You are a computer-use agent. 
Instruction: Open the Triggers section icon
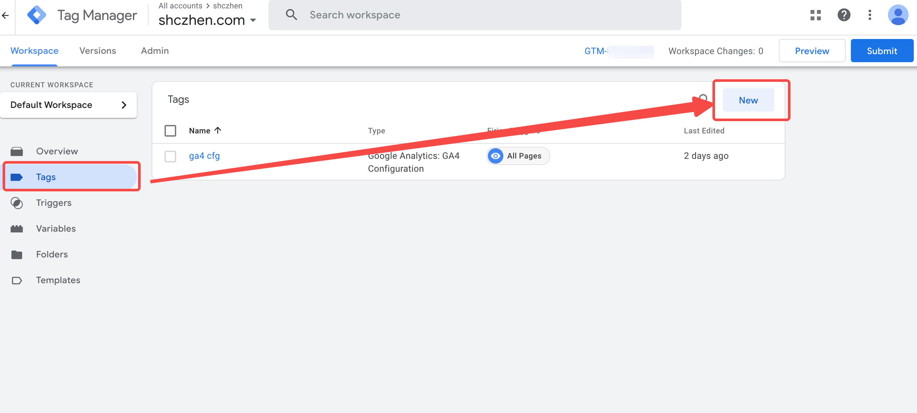(x=17, y=203)
